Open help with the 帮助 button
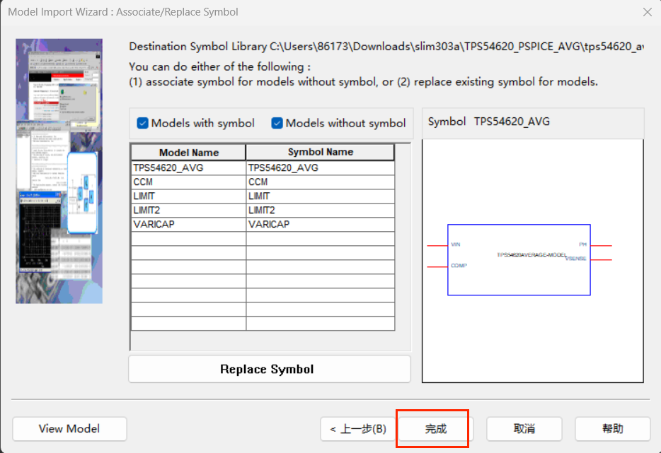The image size is (661, 453). tap(612, 428)
